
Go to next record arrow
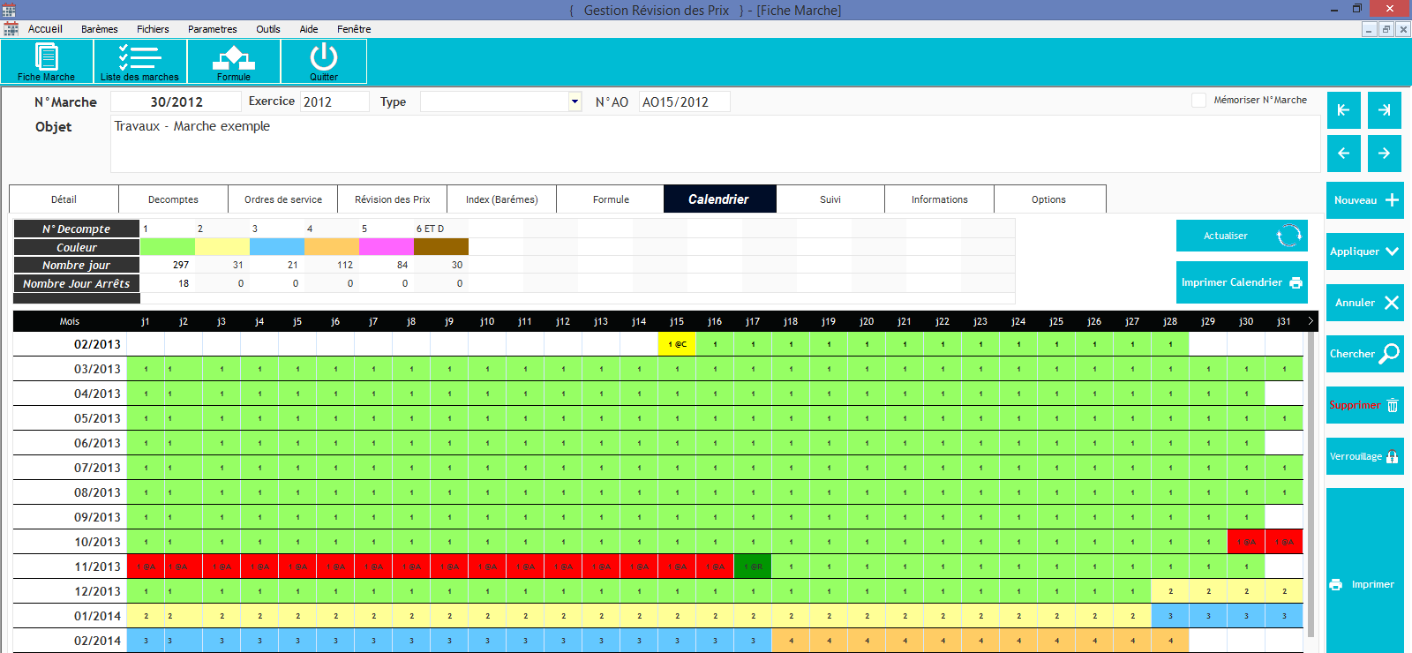[1385, 154]
